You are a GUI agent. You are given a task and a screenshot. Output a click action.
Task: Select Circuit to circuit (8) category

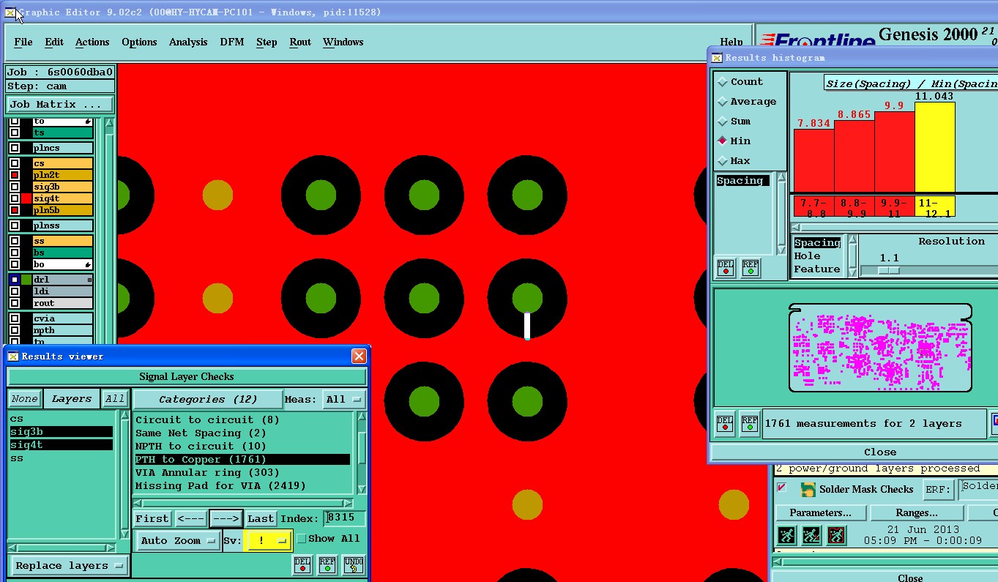point(242,420)
